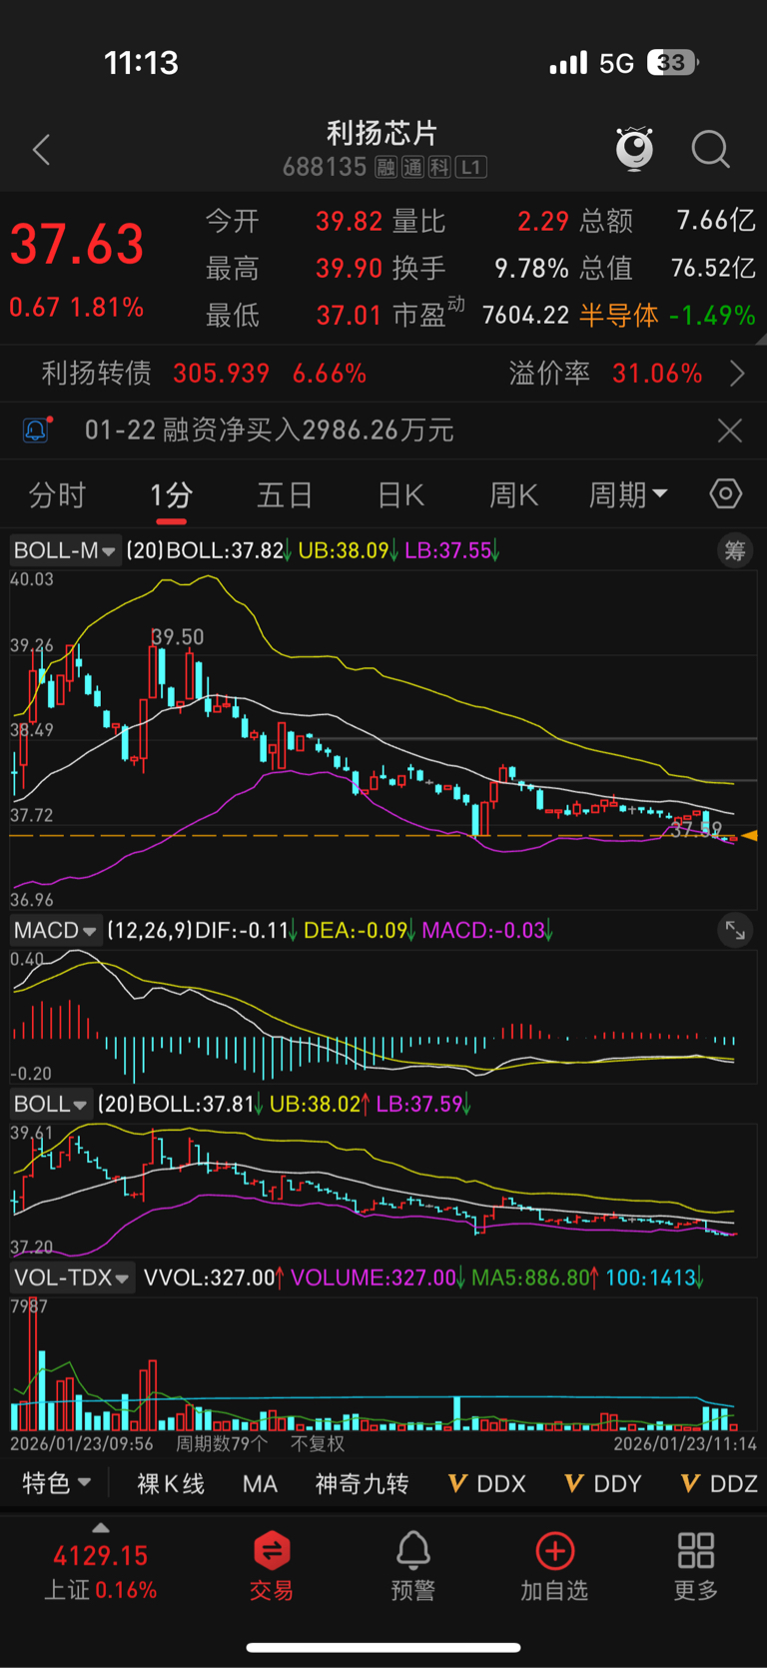This screenshot has height=1668, width=767.
Task: Open the 利扬转债 details chevron
Action: pos(737,374)
